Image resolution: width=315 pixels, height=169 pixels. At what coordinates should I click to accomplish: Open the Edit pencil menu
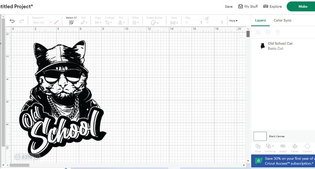[x=84, y=23]
